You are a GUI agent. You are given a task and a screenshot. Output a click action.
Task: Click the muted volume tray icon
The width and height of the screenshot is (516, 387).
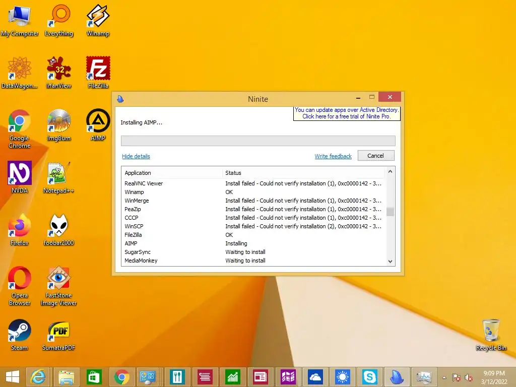(469, 377)
